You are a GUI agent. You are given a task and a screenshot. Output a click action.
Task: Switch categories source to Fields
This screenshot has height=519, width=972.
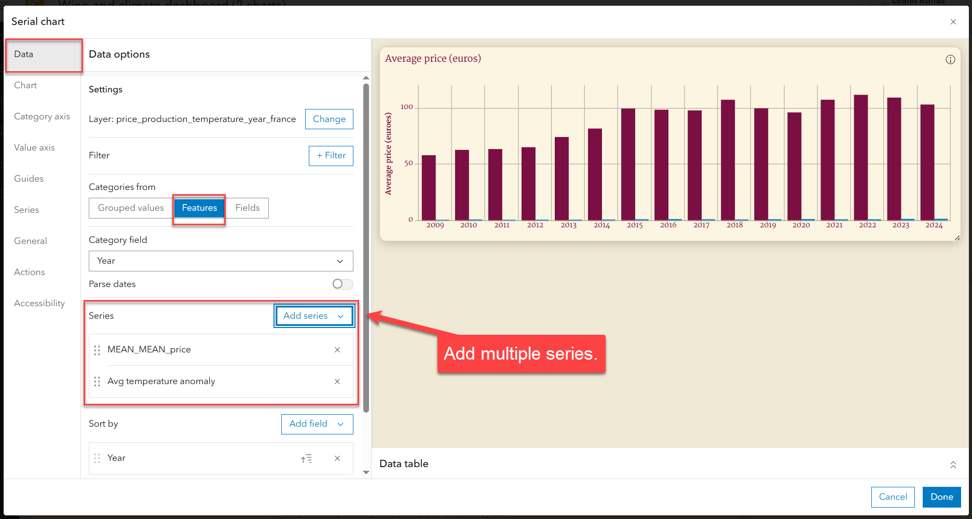coord(248,208)
